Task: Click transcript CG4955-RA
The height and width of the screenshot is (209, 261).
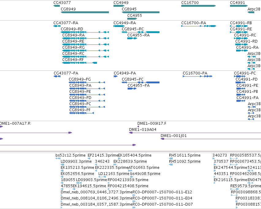Action: pyautogui.click(x=132, y=38)
